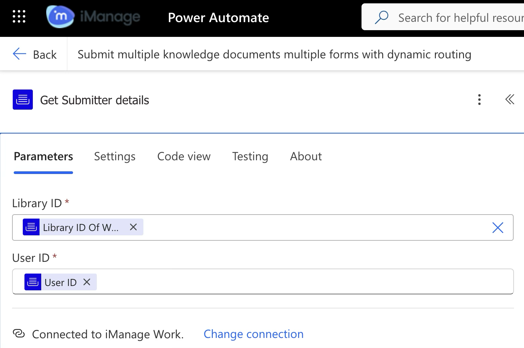This screenshot has height=348, width=524.
Task: Click inside the Library ID input field
Action: pos(263,227)
